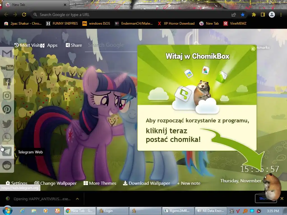Open the Reddit sidebar shortcut
The width and height of the screenshot is (287, 215).
[x=7, y=165]
